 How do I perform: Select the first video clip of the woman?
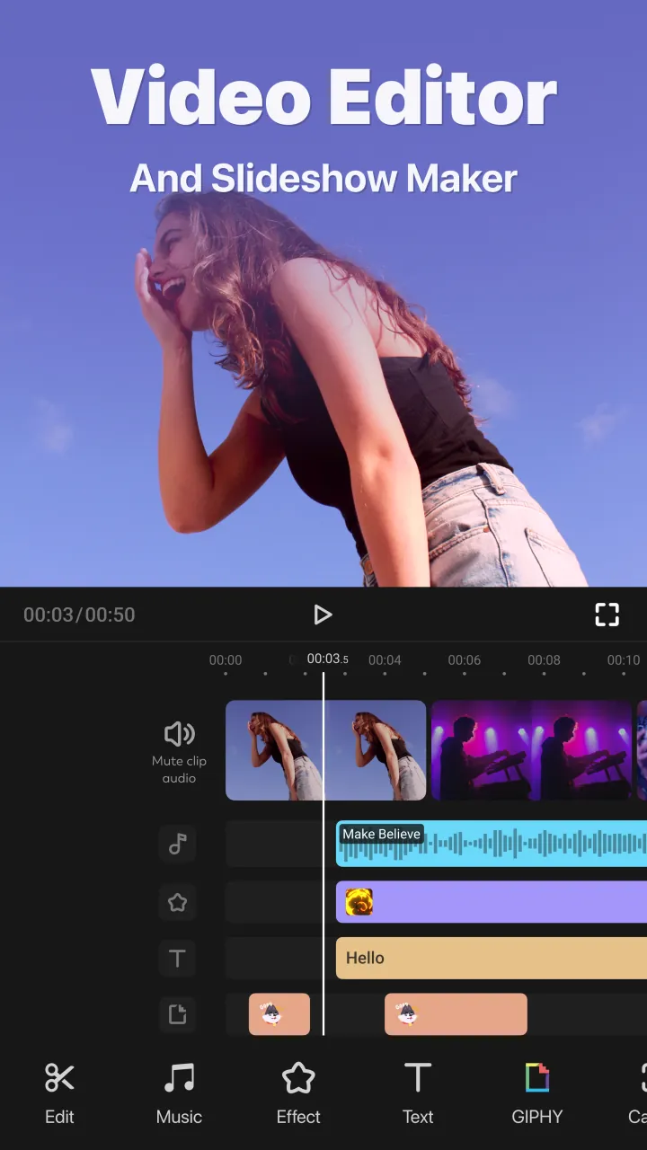[x=325, y=750]
